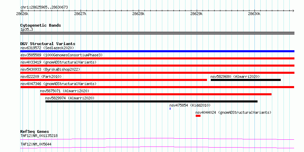304x152 pixels.
Task: Open the nsv6319572 (Sedlazeck2020) label
Action: pos(47,48)
